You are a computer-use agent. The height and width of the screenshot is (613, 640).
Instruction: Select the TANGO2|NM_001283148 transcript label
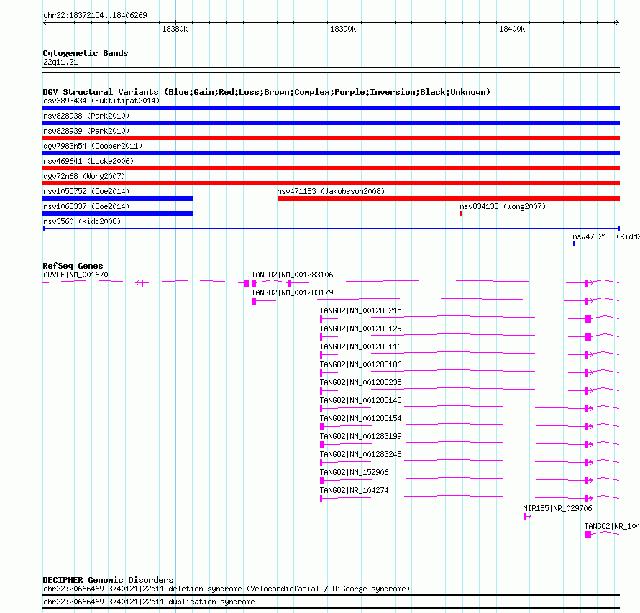click(x=361, y=400)
